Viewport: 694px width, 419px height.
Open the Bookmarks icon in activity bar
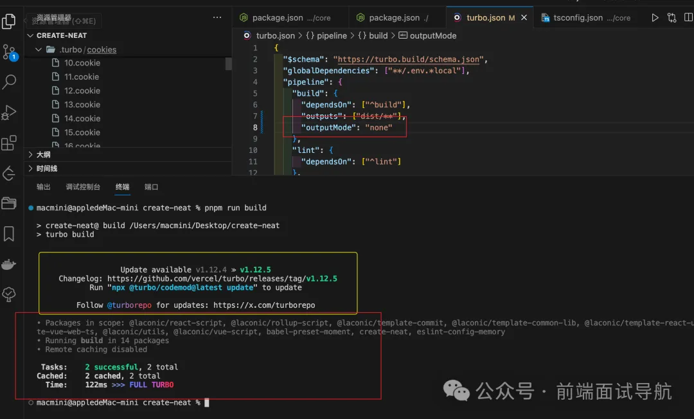point(9,234)
